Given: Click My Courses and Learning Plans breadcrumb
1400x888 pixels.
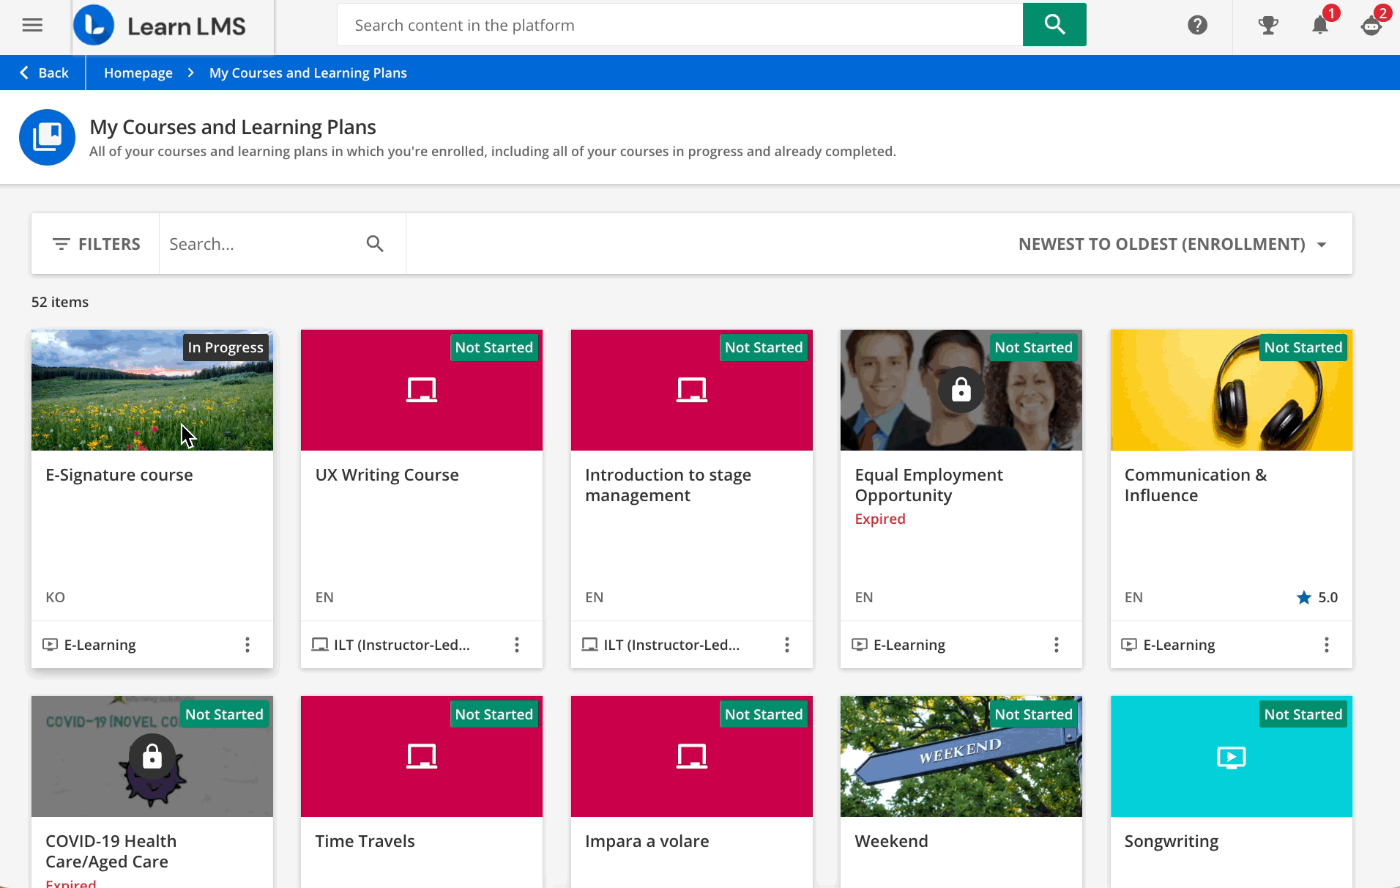Looking at the screenshot, I should point(308,73).
